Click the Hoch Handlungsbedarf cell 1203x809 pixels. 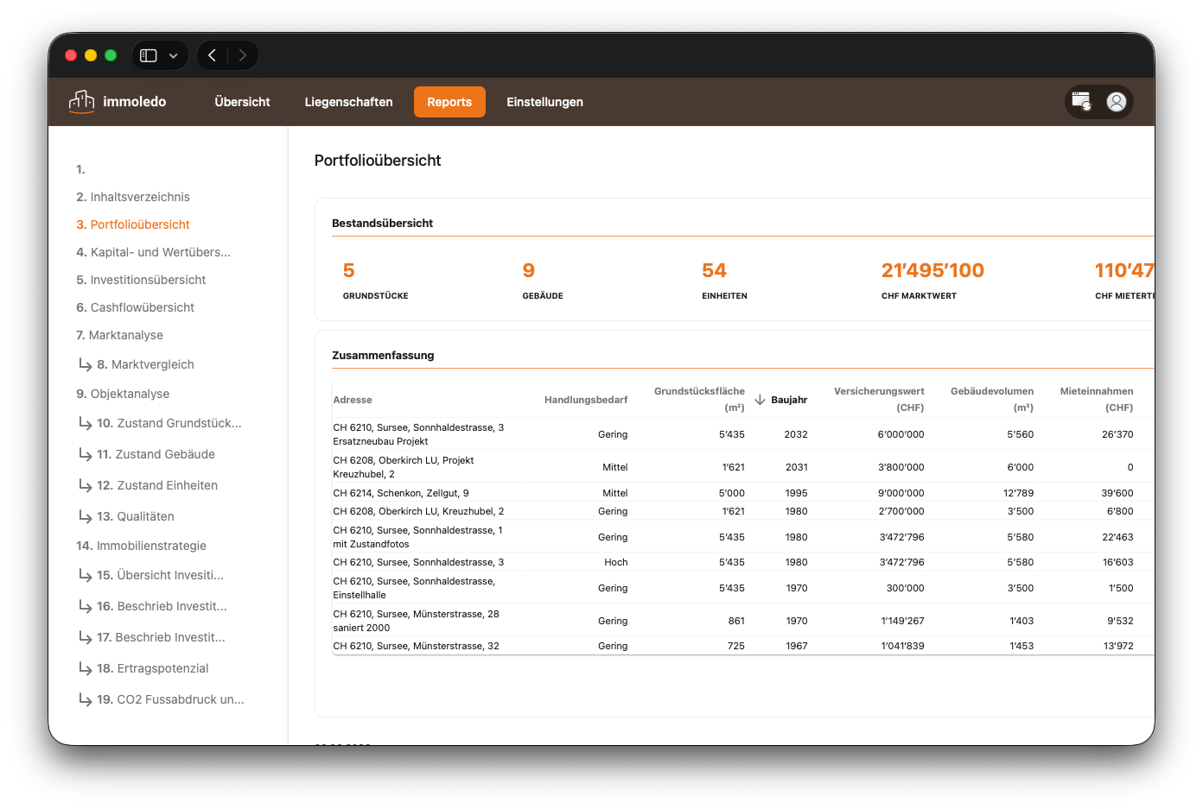click(x=616, y=562)
